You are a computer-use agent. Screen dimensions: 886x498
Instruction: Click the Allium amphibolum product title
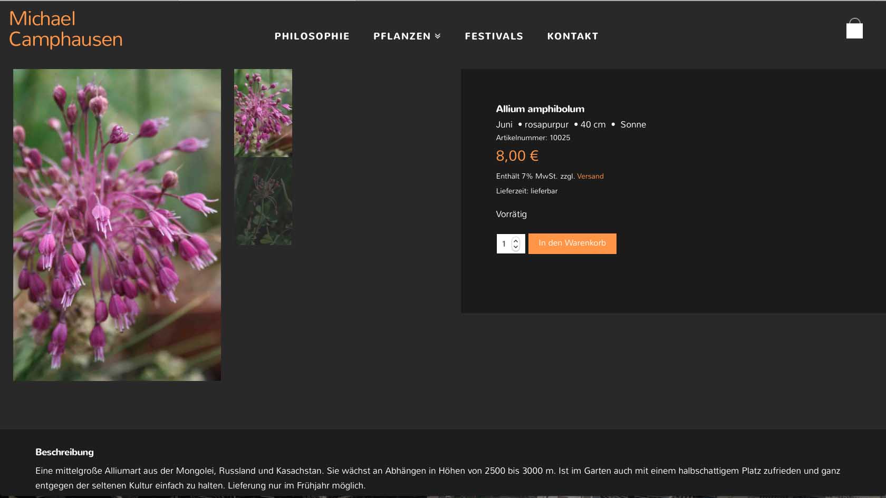coord(540,109)
